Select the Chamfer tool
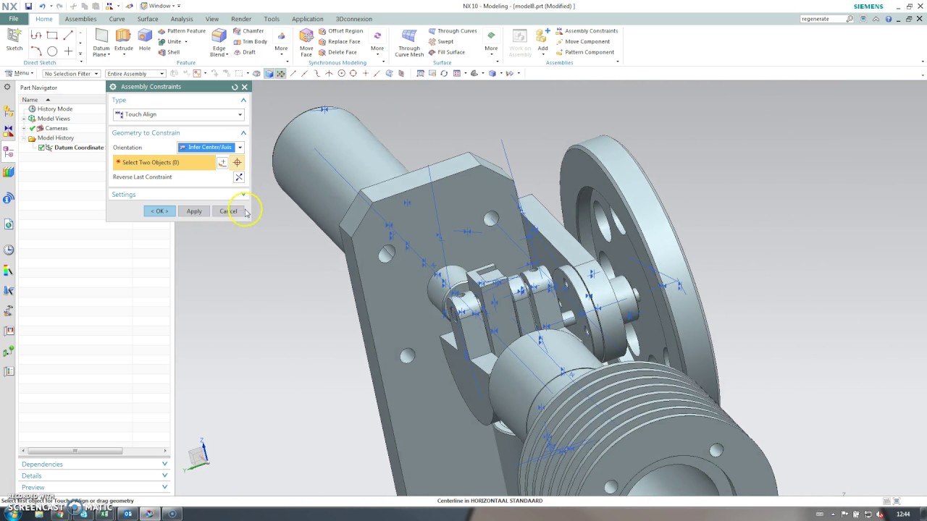The height and width of the screenshot is (521, 927). pyautogui.click(x=248, y=31)
